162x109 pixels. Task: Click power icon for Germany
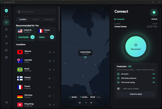[50, 96]
